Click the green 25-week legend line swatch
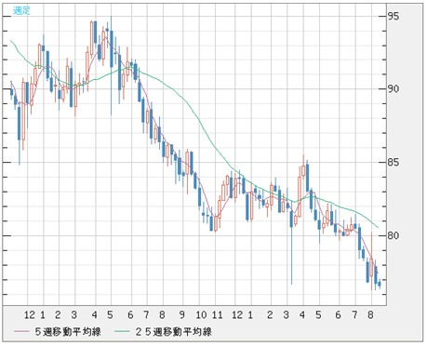 [123, 332]
